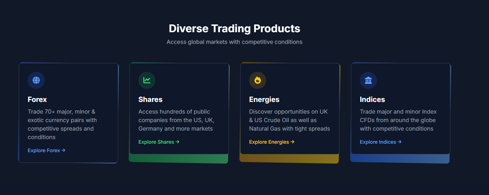Follow the Explore Energies link

click(269, 142)
